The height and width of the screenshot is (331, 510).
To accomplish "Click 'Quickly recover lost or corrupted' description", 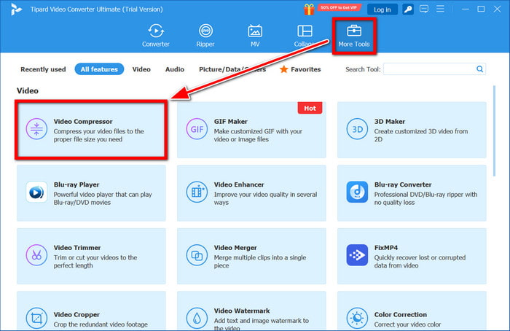I will [x=420, y=262].
